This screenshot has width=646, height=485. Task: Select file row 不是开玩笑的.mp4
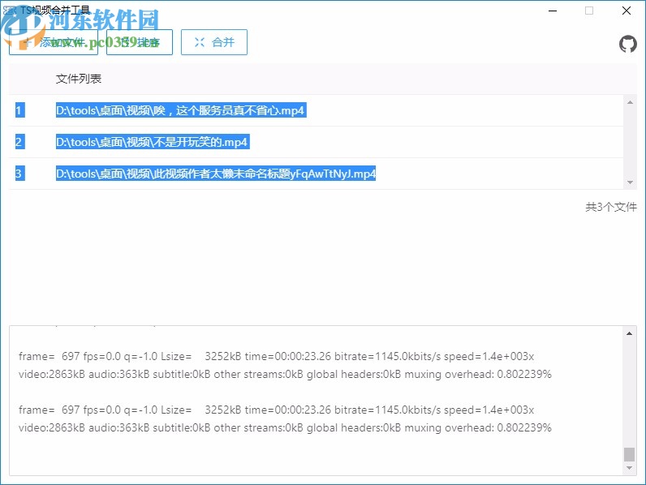pyautogui.click(x=316, y=142)
